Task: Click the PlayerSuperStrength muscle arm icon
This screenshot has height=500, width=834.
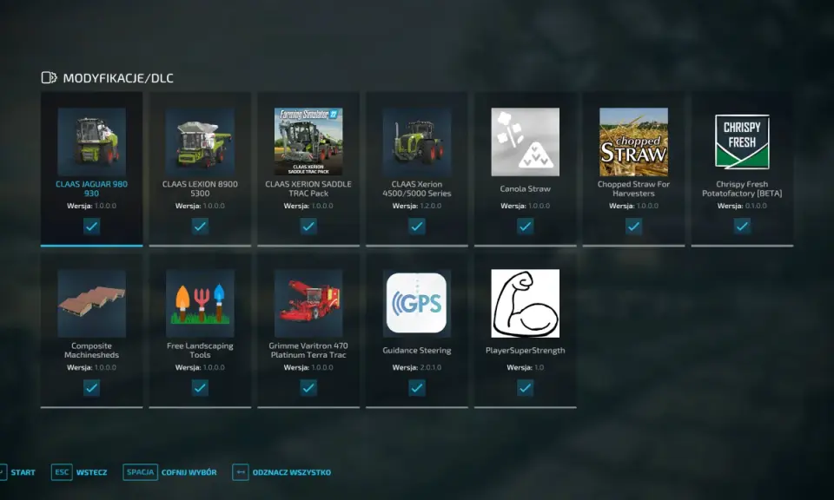Action: click(x=526, y=304)
